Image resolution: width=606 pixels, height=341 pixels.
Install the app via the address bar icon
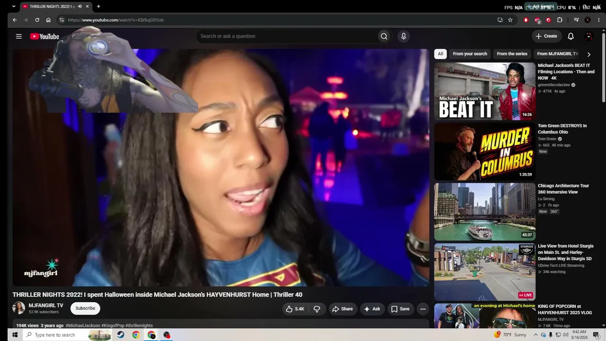point(500,20)
